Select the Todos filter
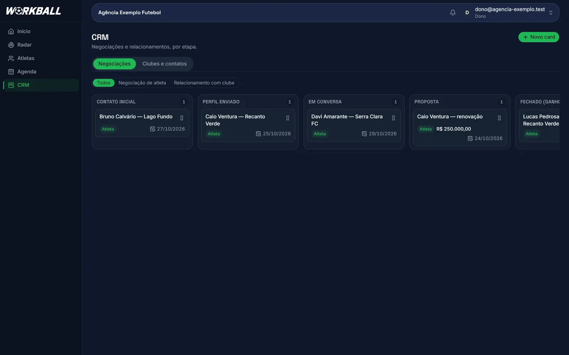This screenshot has width=569, height=355. pos(103,83)
